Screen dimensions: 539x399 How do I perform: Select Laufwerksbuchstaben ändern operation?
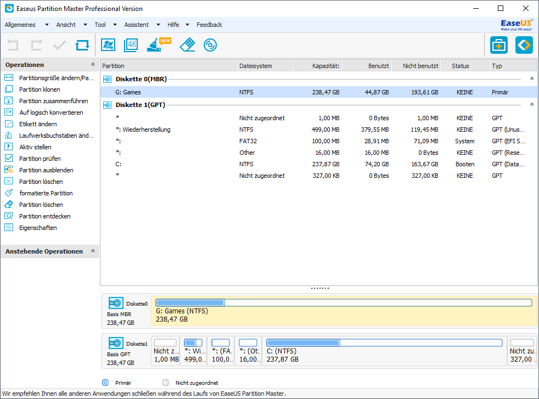pos(49,136)
